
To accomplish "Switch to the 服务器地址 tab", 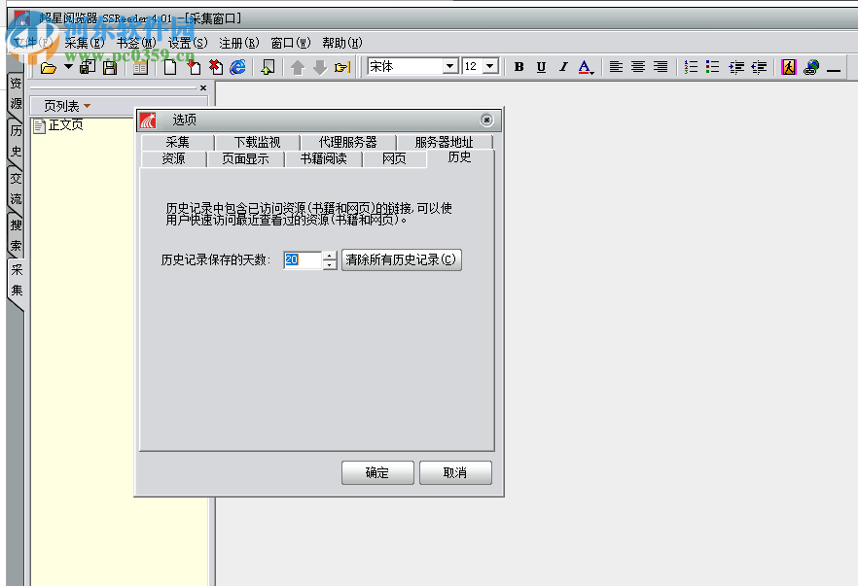I will click(x=444, y=142).
